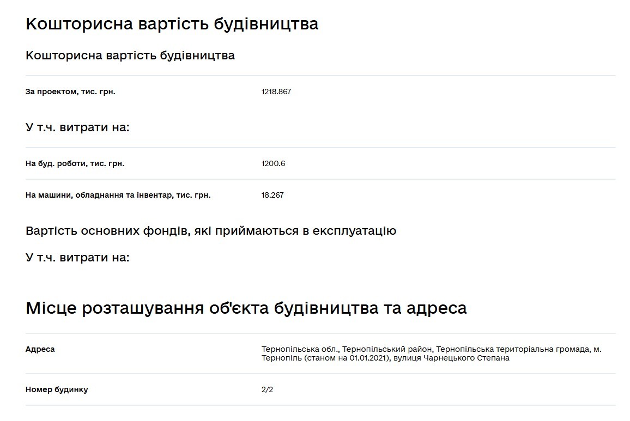The image size is (630, 421).
Task: Select the Адреса field label
Action: (40, 349)
